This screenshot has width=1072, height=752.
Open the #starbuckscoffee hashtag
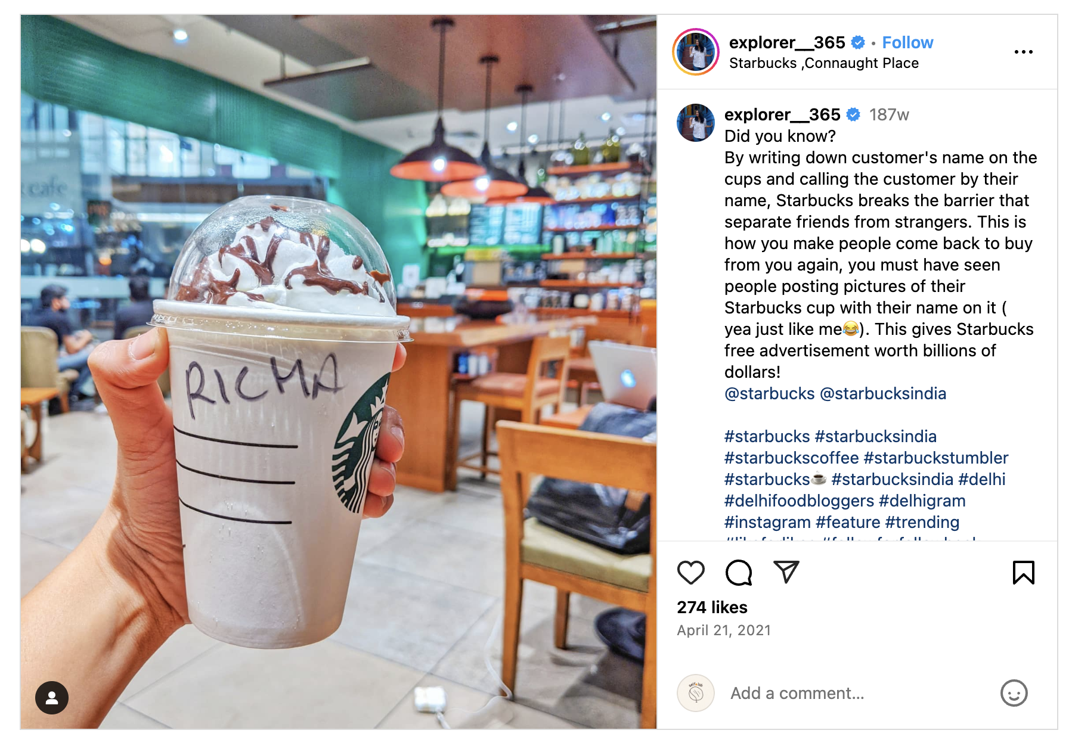(x=791, y=458)
